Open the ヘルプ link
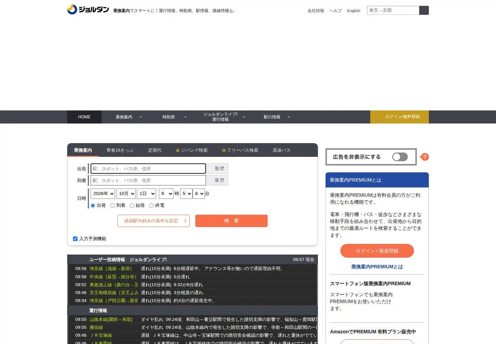The width and height of the screenshot is (496, 344). [x=335, y=11]
